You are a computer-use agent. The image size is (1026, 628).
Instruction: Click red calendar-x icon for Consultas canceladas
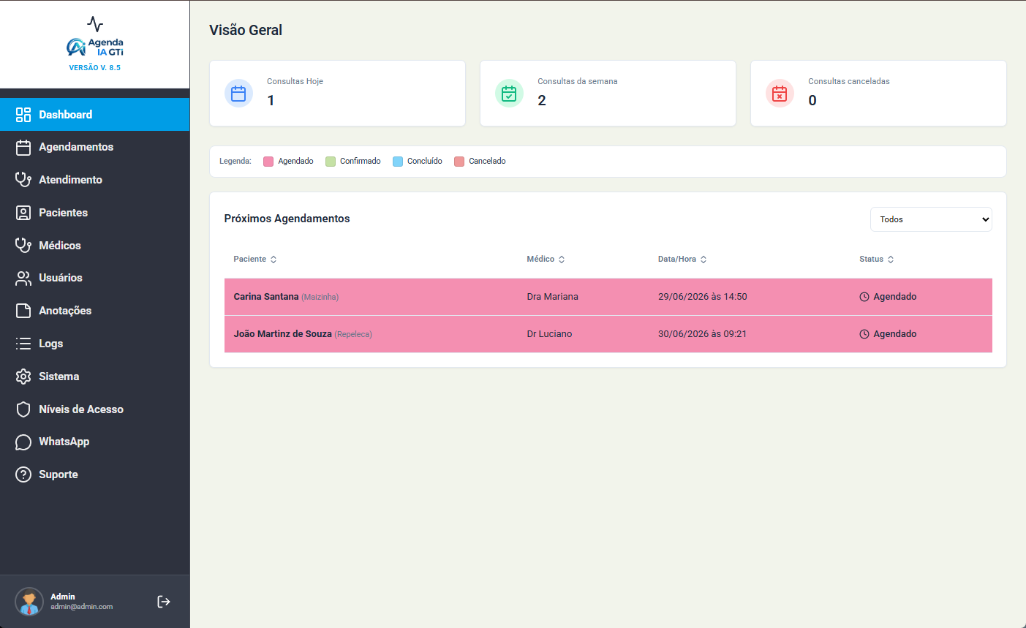(x=780, y=94)
